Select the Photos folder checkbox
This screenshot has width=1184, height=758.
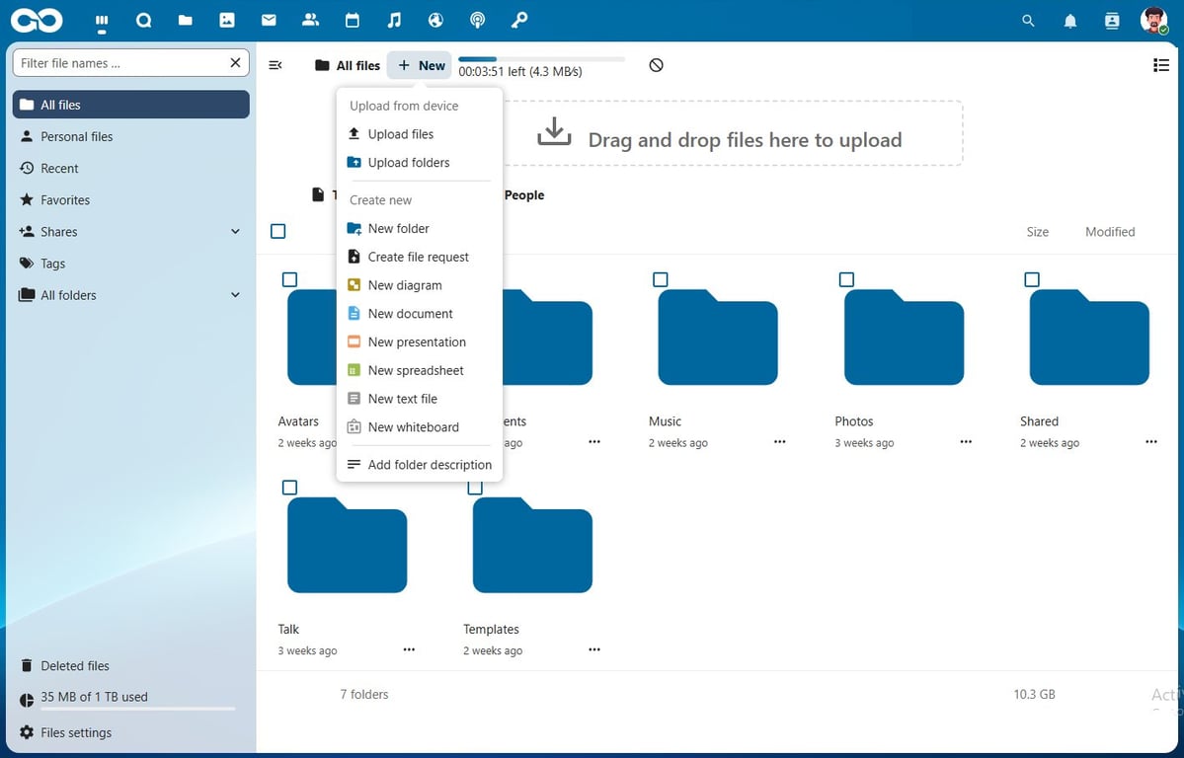tap(846, 279)
